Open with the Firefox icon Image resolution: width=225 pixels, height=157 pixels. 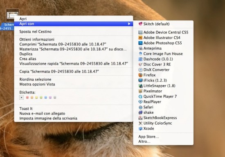pos(140,75)
